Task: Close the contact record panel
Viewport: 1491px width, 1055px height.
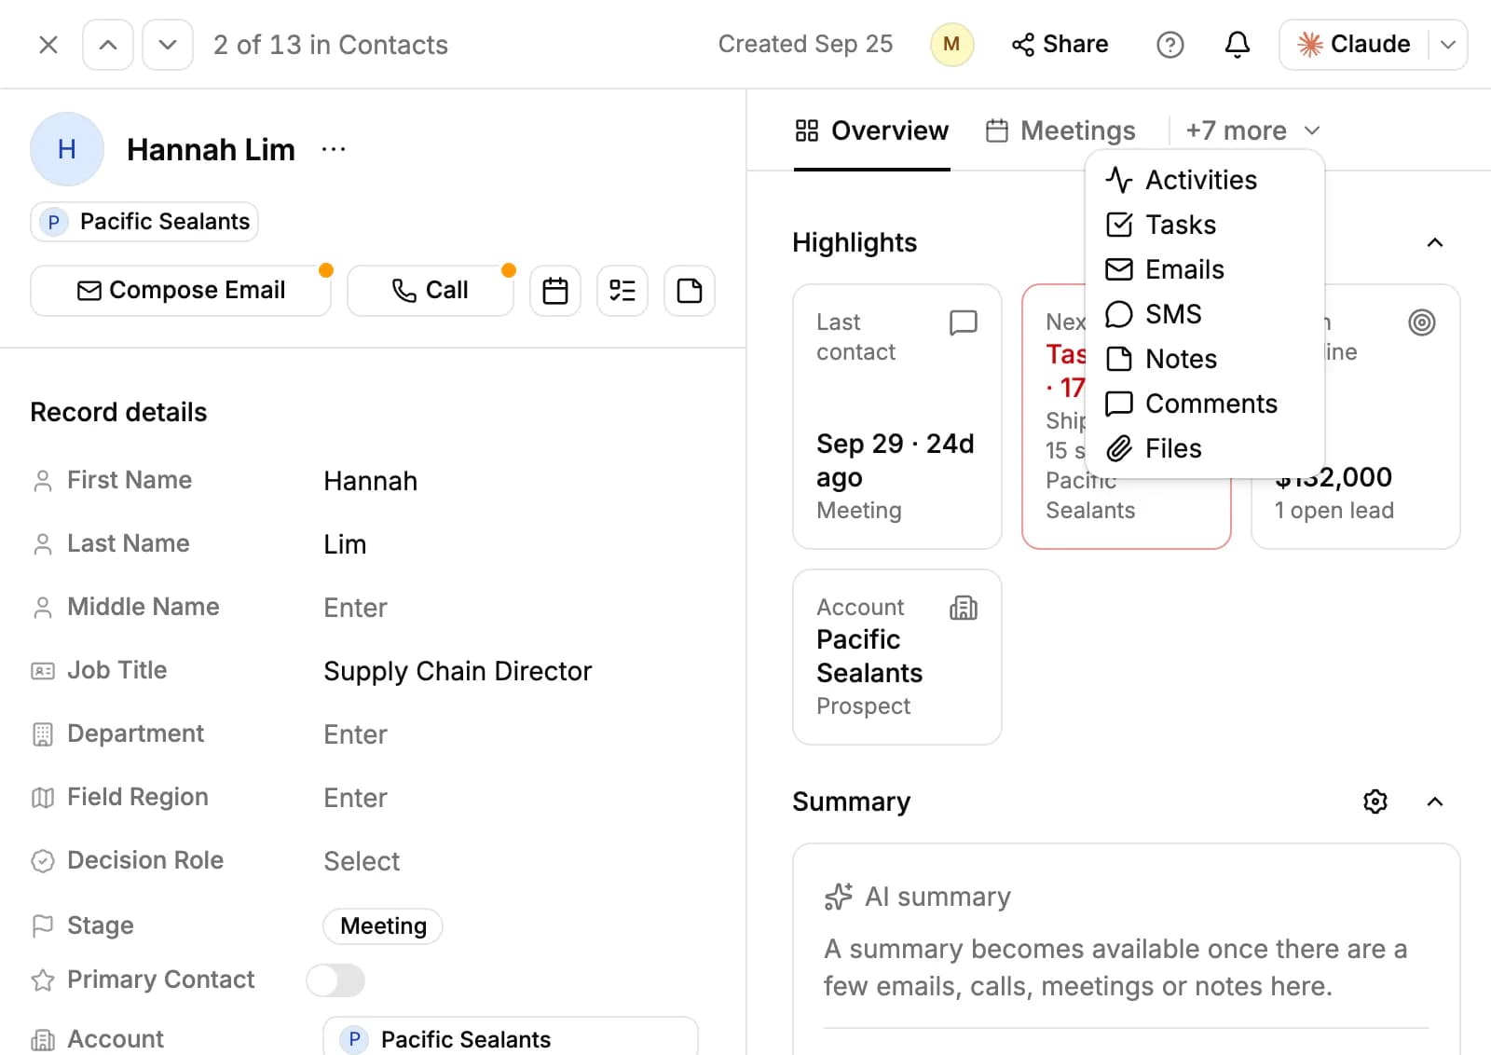Action: coord(48,45)
